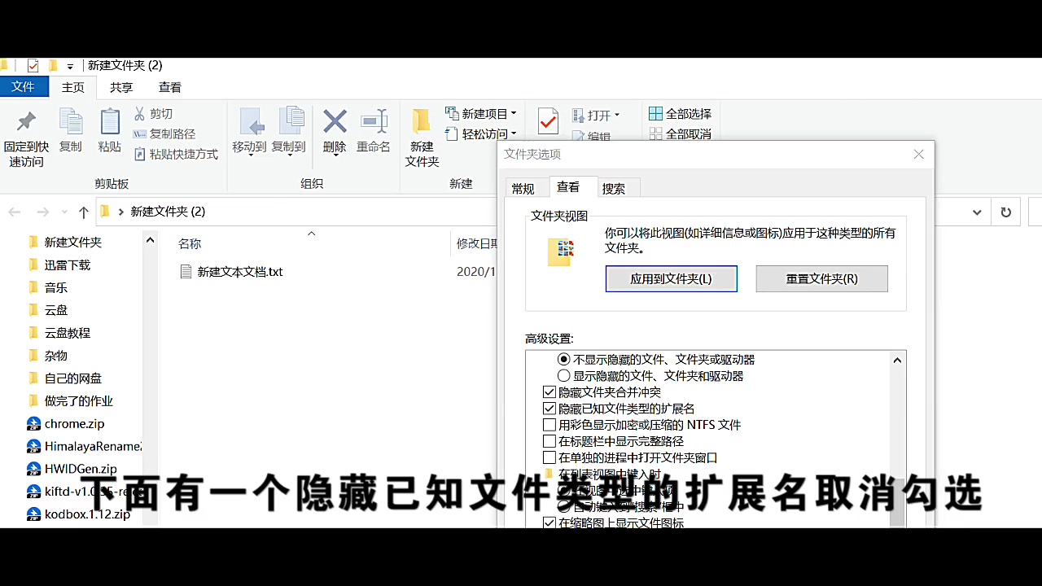Click the Properties checkmark icon
The height and width of the screenshot is (586, 1042).
[548, 122]
